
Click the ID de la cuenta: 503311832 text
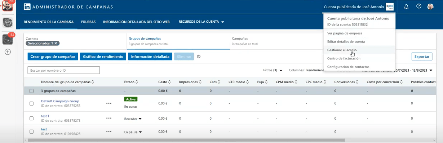[347, 24]
